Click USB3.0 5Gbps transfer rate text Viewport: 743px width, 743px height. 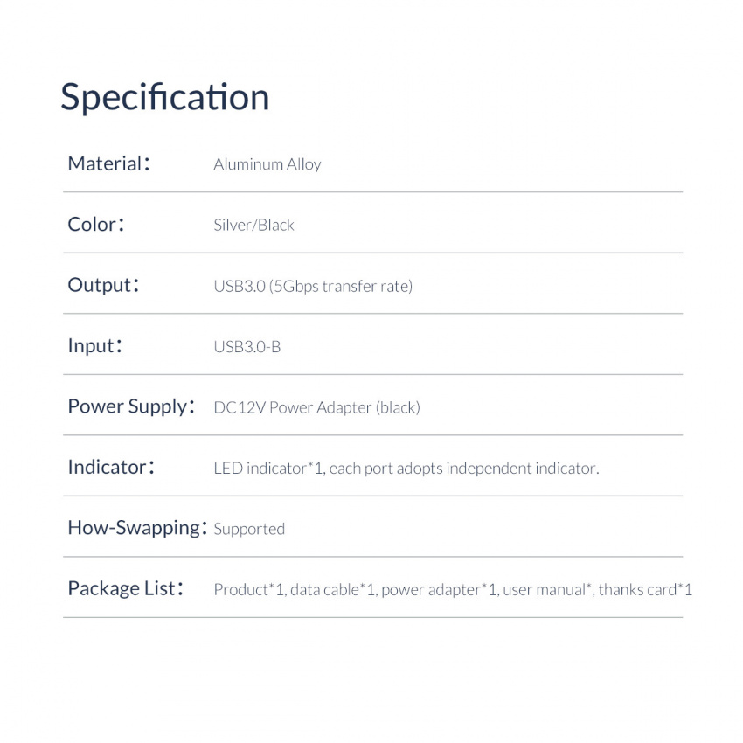(x=313, y=286)
